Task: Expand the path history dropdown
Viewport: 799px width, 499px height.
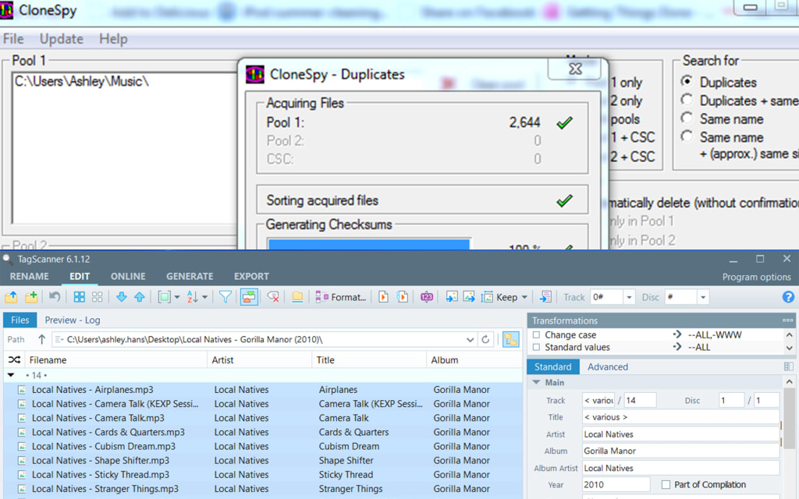Action: point(470,339)
